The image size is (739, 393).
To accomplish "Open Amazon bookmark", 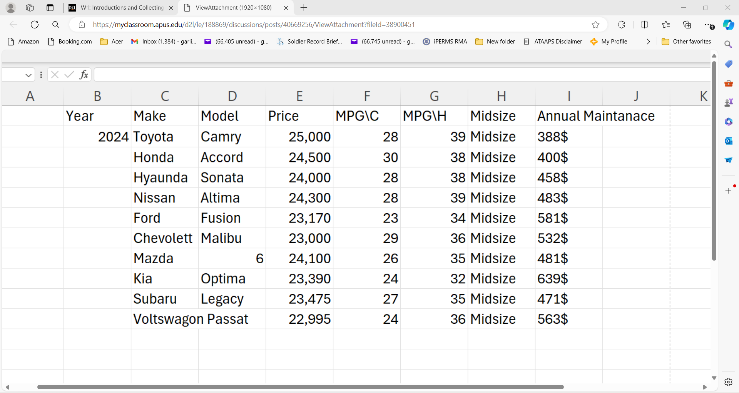I will 23,42.
